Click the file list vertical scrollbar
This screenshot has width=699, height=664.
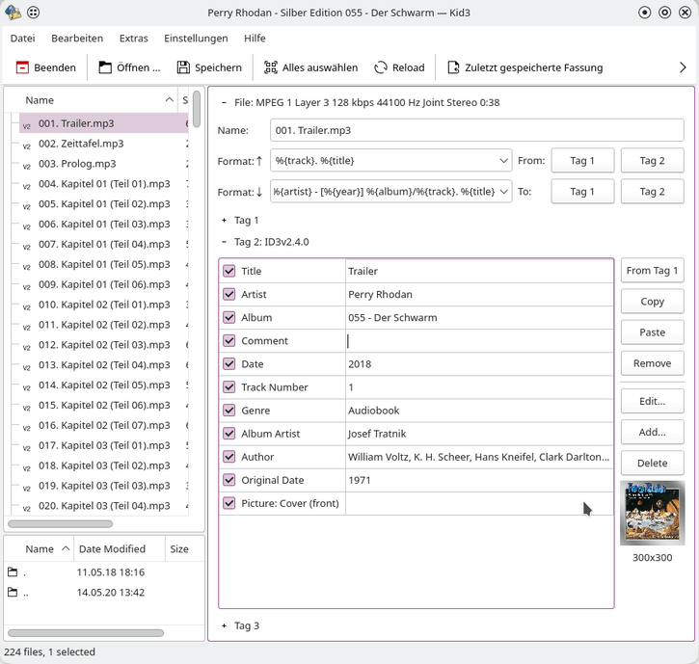pos(197,109)
